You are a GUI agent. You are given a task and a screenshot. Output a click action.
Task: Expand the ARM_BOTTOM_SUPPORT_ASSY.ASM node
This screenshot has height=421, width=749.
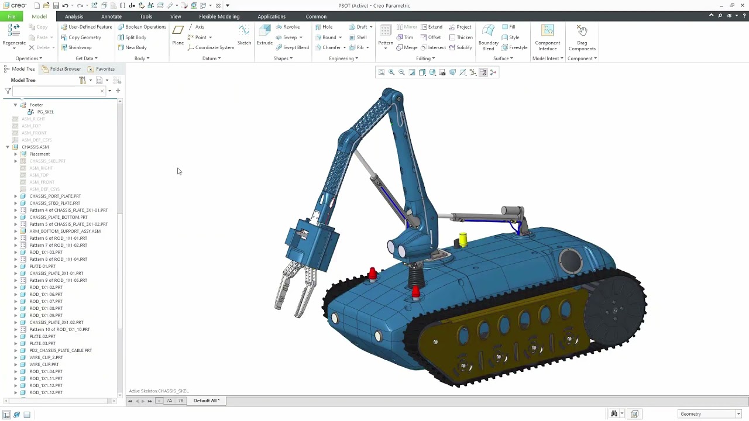(x=16, y=231)
